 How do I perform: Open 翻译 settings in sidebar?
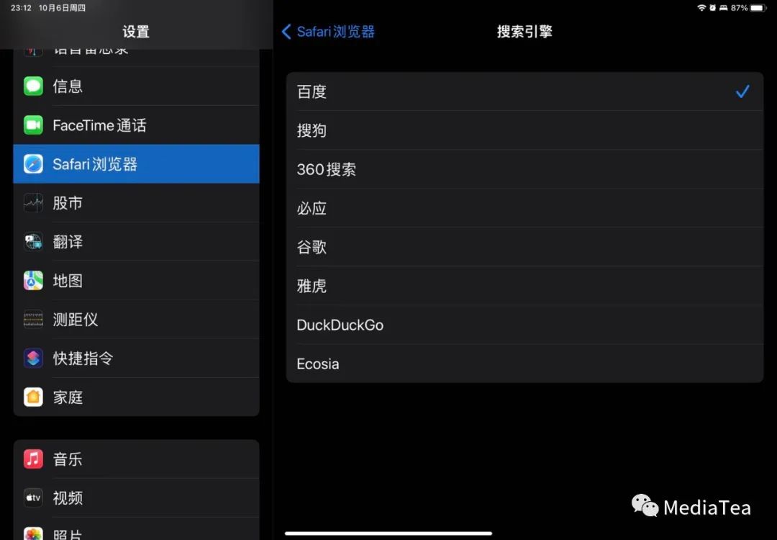(x=136, y=241)
